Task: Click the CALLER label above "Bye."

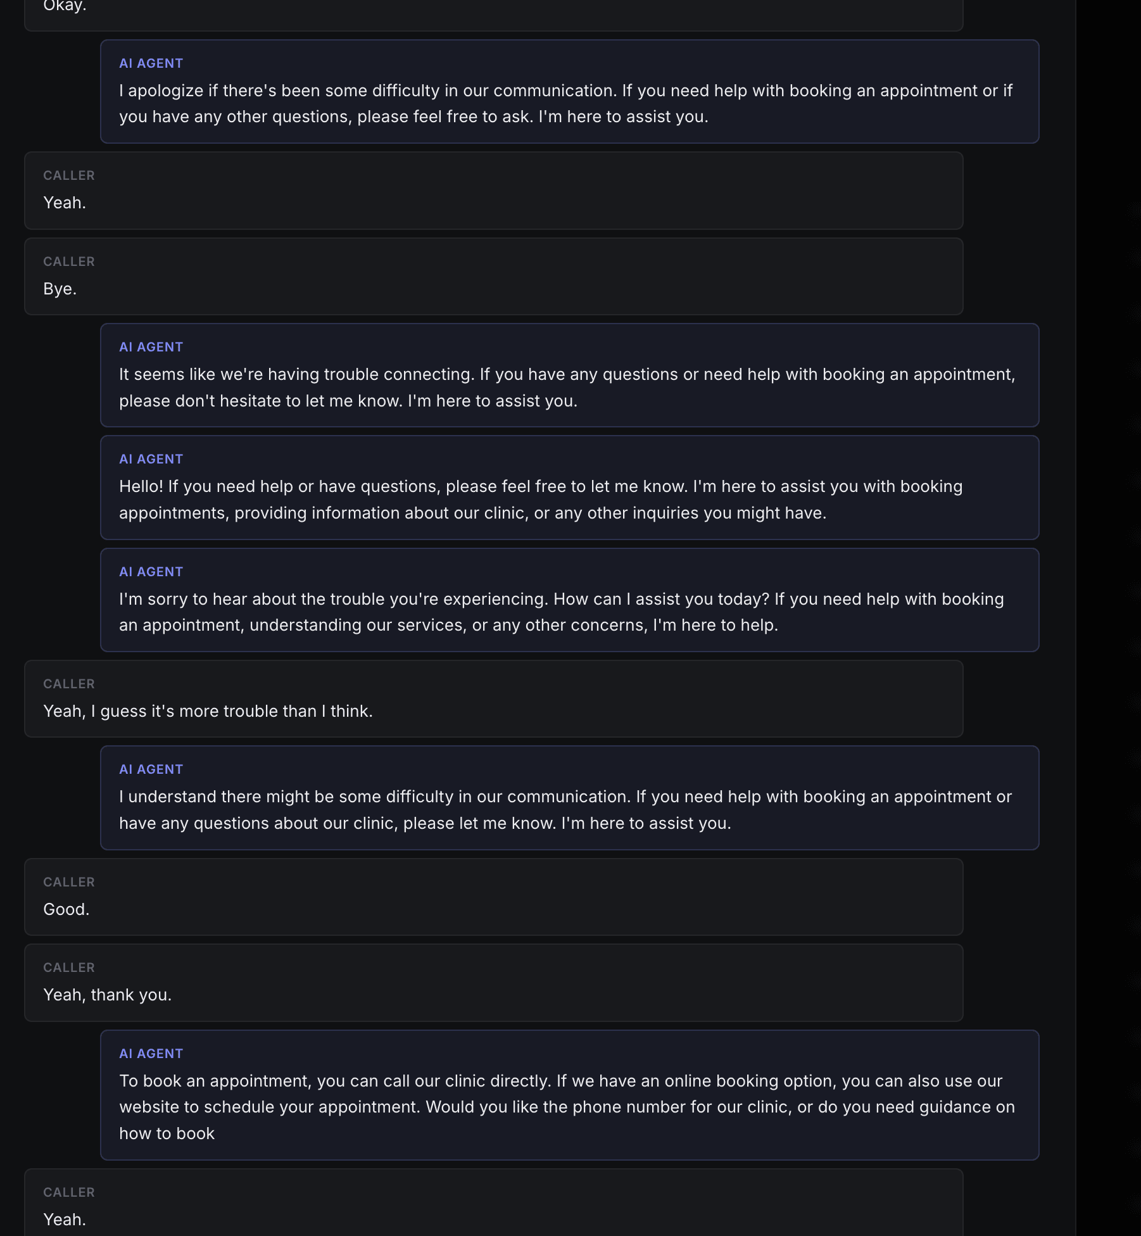Action: (x=69, y=262)
